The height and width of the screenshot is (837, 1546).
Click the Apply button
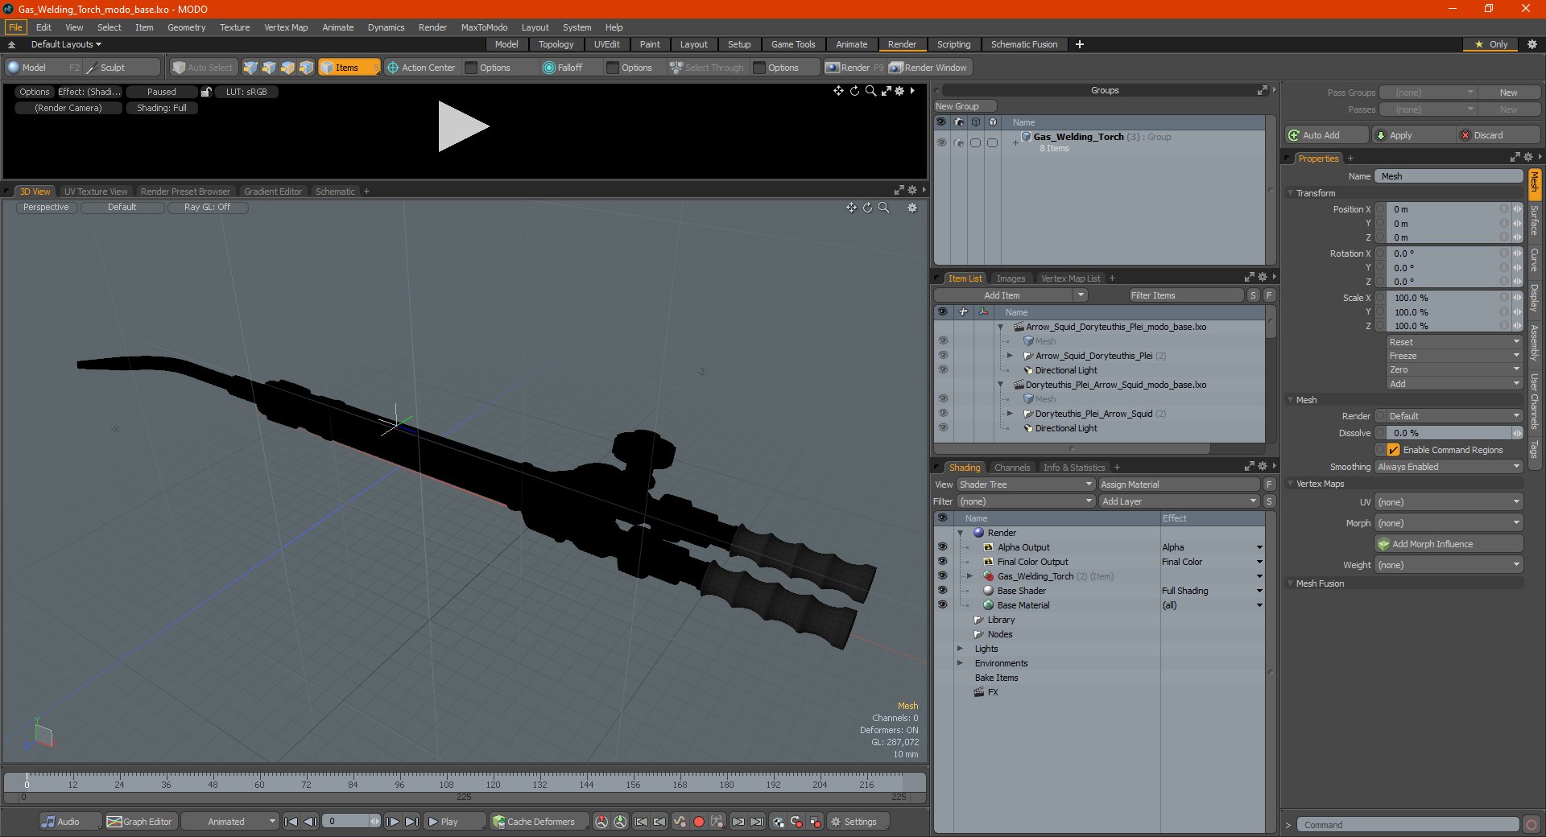pyautogui.click(x=1413, y=135)
